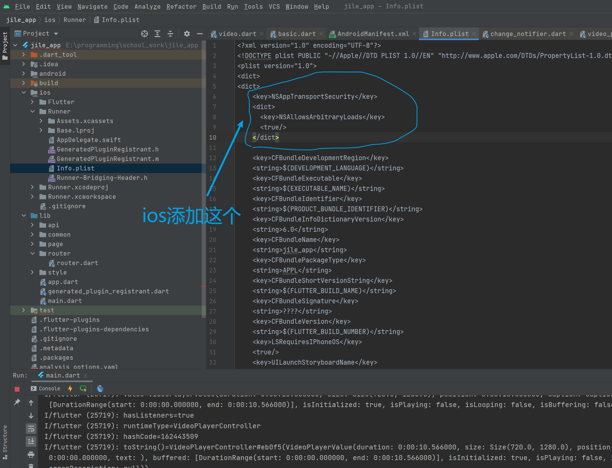Open the Build menu
612x468 pixels.
(x=212, y=6)
